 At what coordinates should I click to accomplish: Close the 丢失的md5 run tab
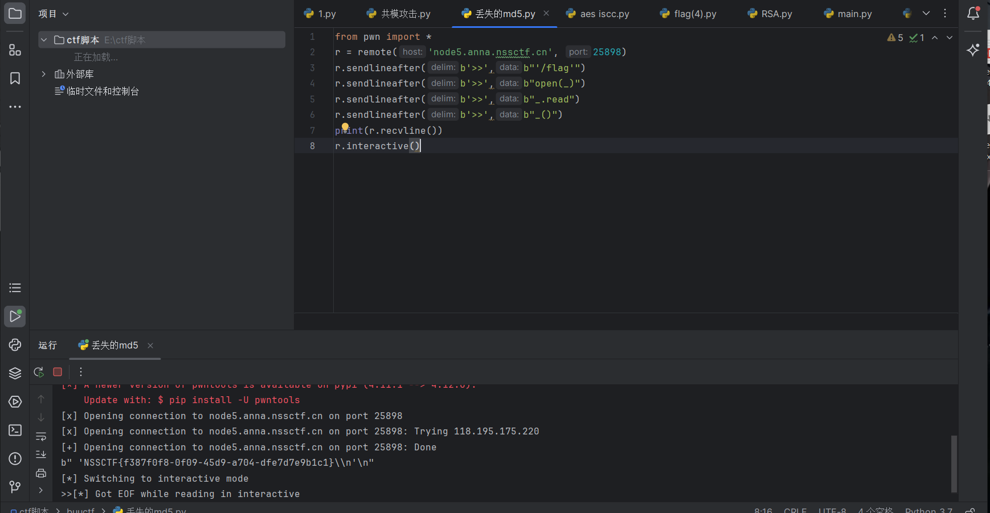click(x=150, y=346)
